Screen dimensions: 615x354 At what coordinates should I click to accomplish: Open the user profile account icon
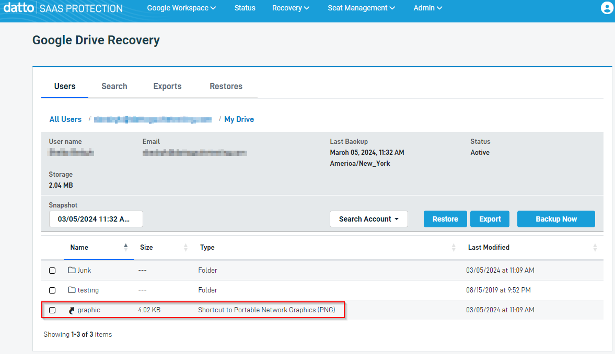click(x=607, y=8)
